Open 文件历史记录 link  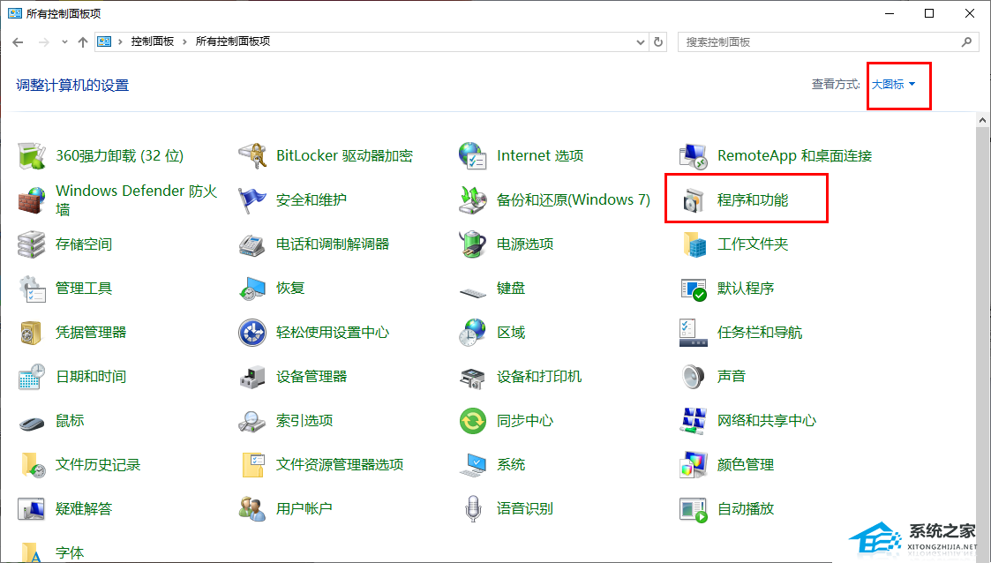(x=98, y=464)
